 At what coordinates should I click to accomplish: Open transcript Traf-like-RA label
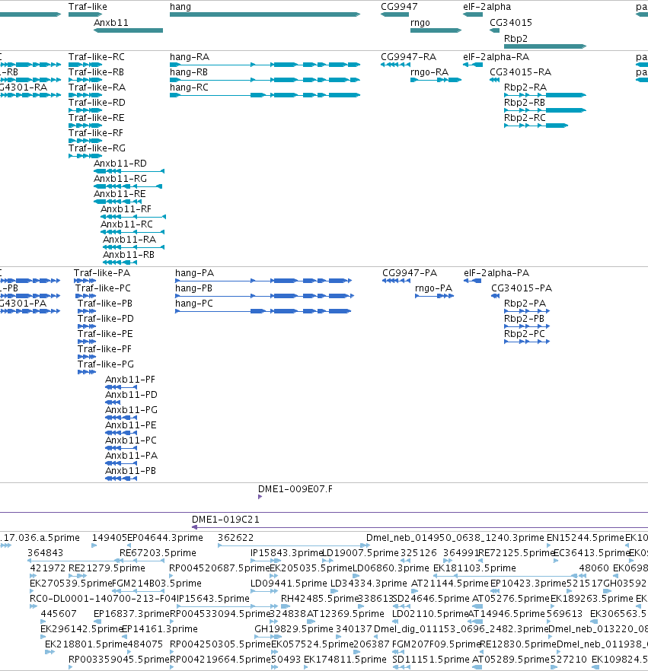tap(97, 87)
